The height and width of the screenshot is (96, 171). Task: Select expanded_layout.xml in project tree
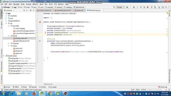(22, 41)
